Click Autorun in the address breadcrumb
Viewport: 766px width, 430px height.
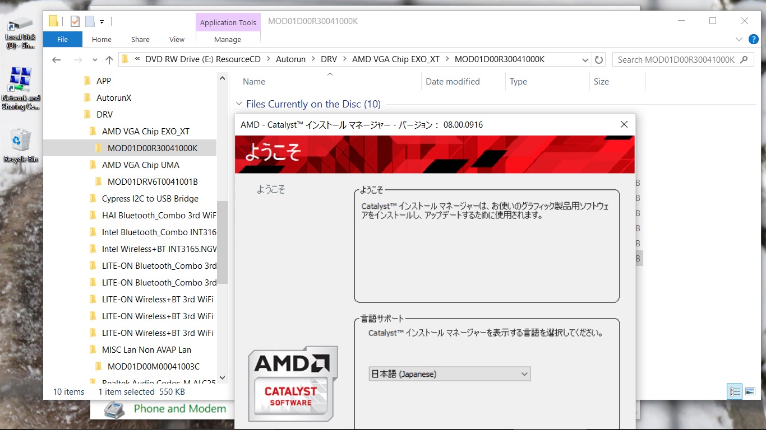pos(290,59)
